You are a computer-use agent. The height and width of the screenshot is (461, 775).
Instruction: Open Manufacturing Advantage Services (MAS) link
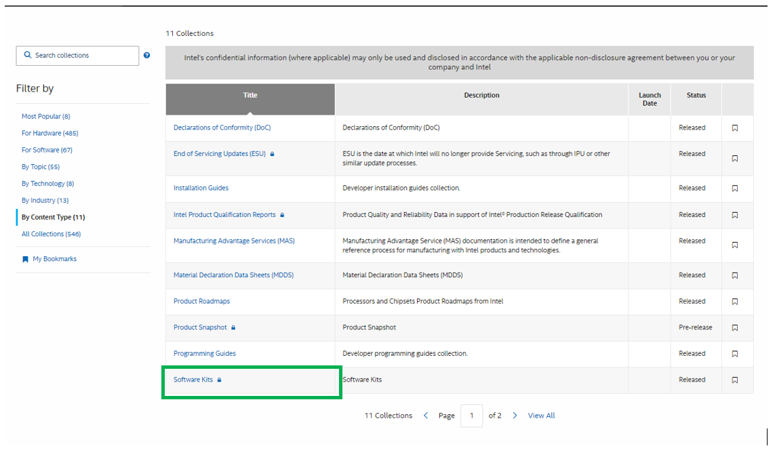click(234, 241)
